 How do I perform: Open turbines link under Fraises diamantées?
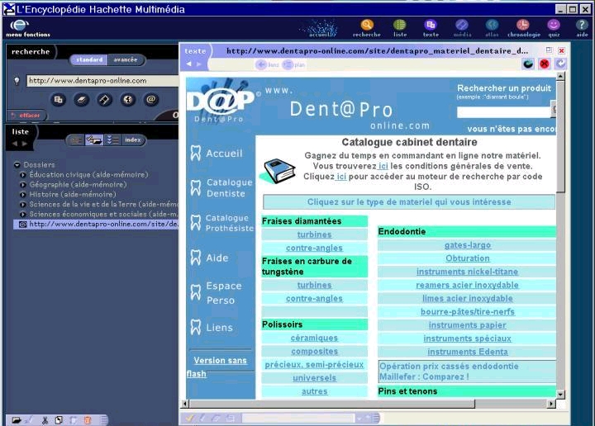314,234
